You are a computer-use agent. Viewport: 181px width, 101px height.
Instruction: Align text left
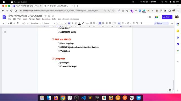click(100, 23)
